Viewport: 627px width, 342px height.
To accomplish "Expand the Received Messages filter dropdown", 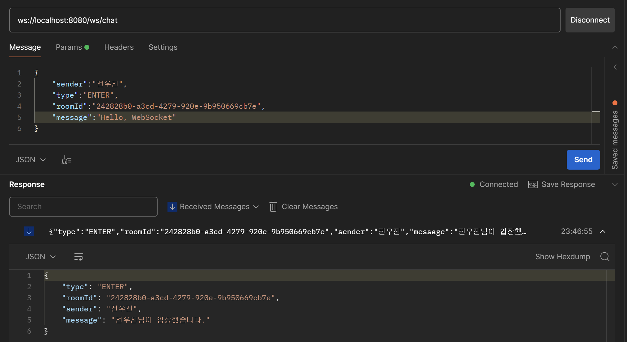I will (256, 207).
